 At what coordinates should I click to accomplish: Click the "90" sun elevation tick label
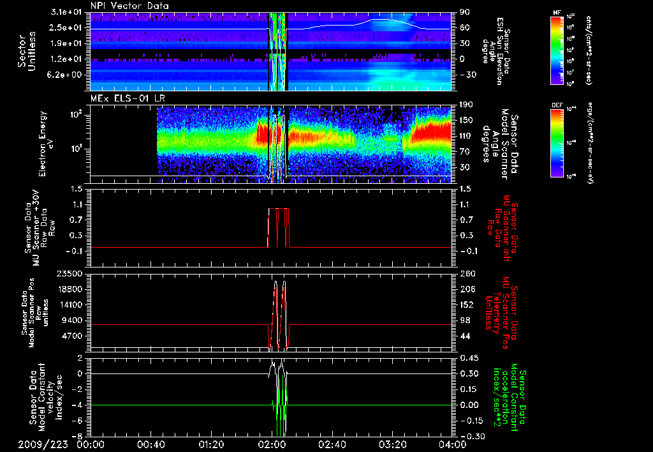465,13
